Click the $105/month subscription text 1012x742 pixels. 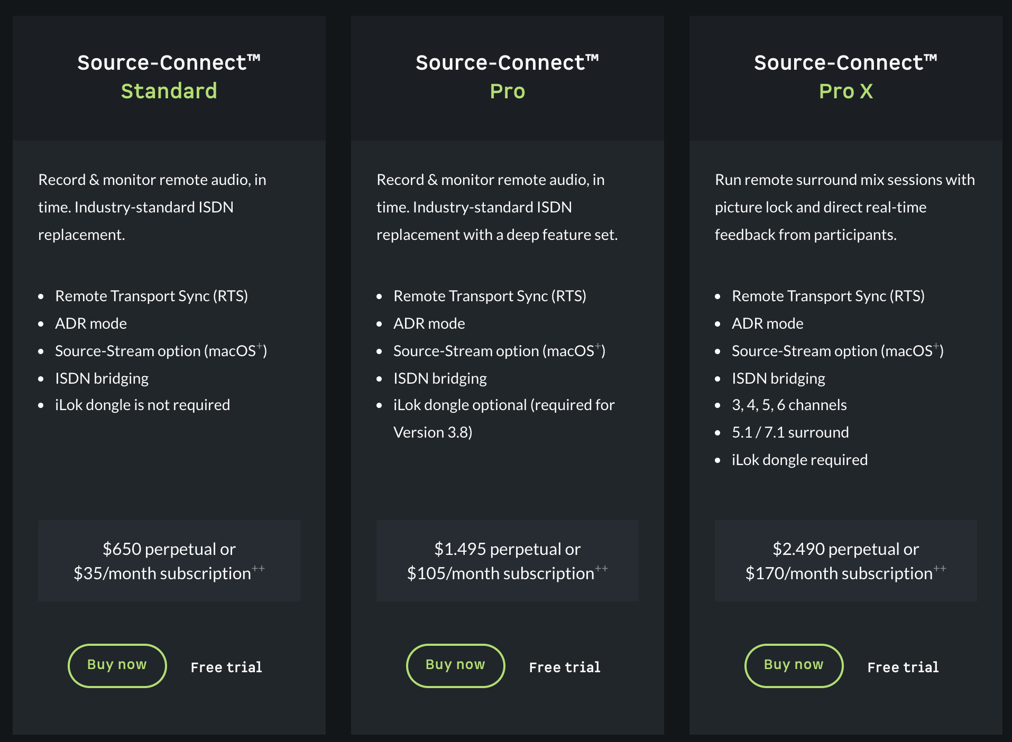(x=501, y=573)
